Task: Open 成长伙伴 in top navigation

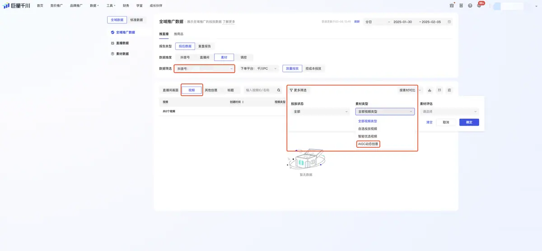Action: pos(156,5)
